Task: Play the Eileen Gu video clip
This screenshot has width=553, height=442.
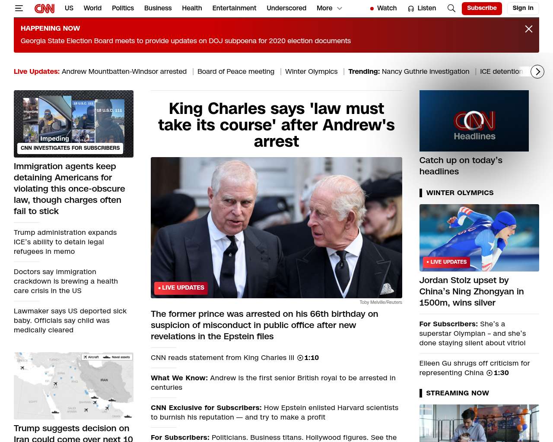Action: 489,373
